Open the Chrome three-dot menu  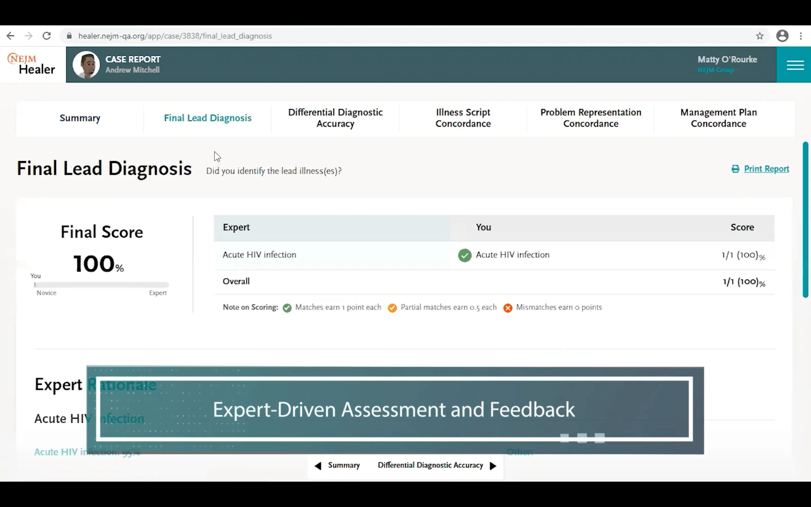801,36
